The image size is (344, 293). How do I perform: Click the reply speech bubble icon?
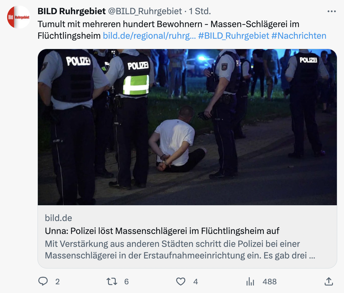click(43, 281)
